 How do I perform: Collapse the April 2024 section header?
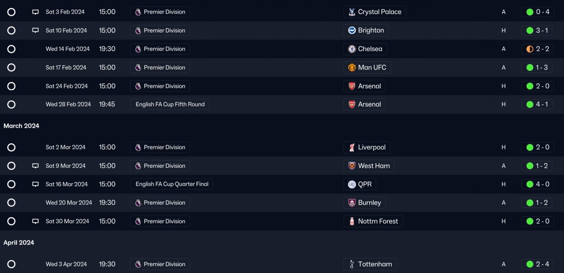click(x=19, y=243)
